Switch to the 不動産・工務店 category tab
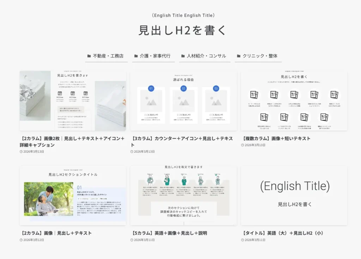This screenshot has height=259, width=361. (106, 56)
